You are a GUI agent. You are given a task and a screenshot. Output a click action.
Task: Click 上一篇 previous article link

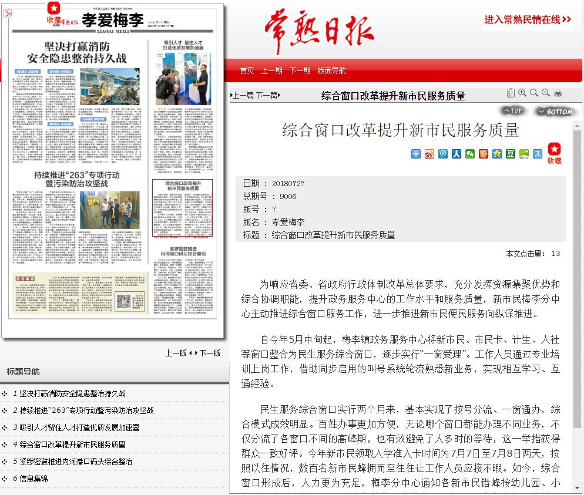pyautogui.click(x=243, y=95)
